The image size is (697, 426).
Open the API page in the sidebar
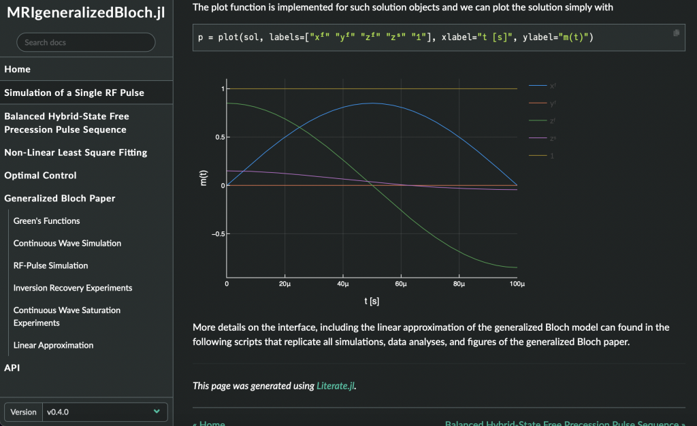pos(12,367)
